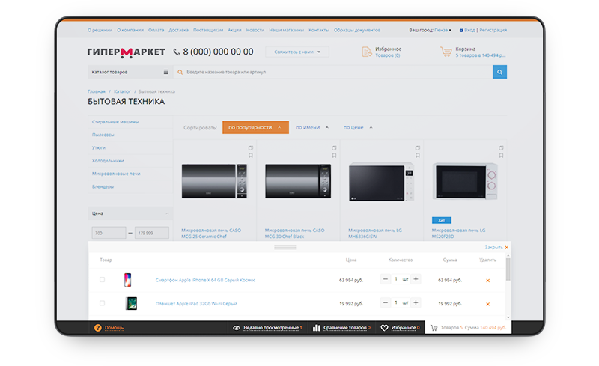Click the Помощь question mark icon
This screenshot has width=599, height=366.
(98, 328)
